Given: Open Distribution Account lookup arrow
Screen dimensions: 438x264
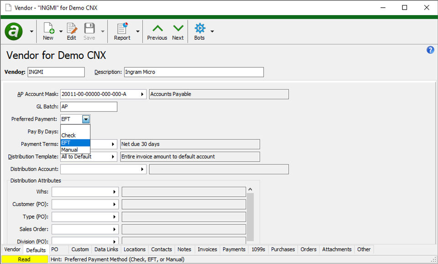Looking at the screenshot, I should [142, 169].
